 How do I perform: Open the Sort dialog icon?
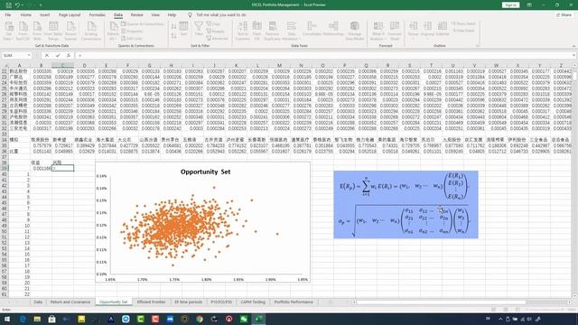183,29
